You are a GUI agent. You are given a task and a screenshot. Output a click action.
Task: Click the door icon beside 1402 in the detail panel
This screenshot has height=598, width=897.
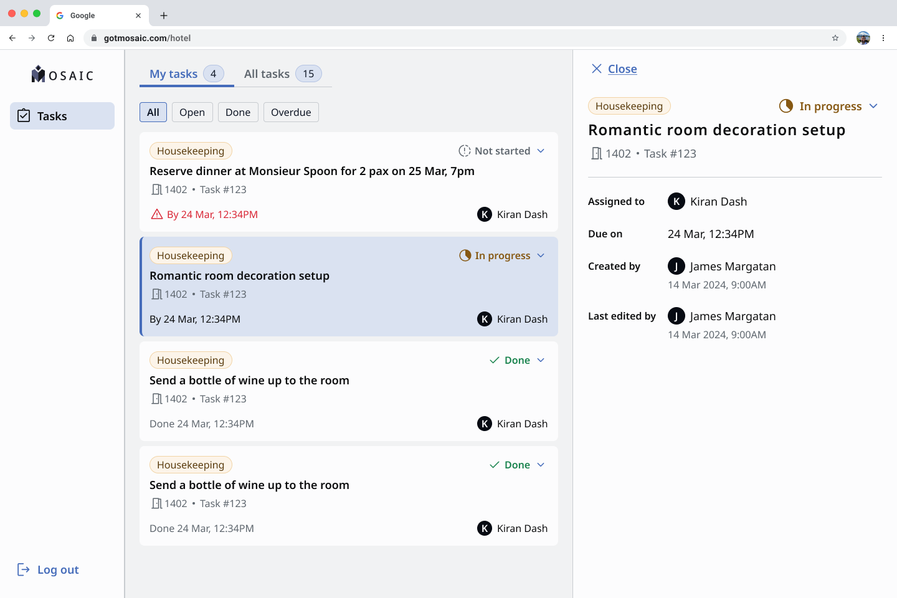click(x=596, y=153)
